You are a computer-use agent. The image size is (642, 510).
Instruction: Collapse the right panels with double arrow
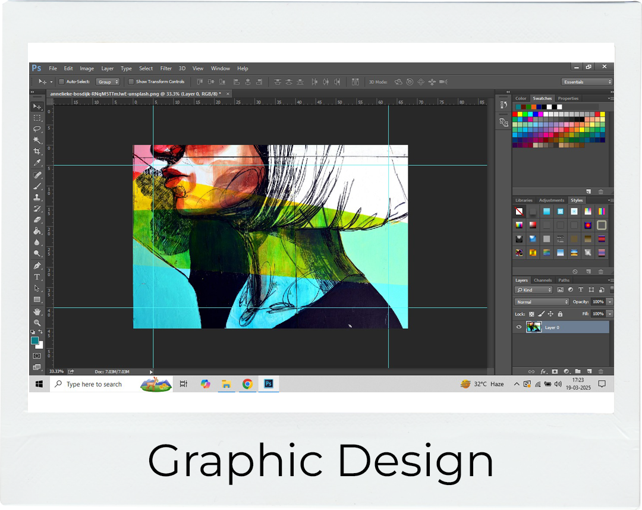612,92
